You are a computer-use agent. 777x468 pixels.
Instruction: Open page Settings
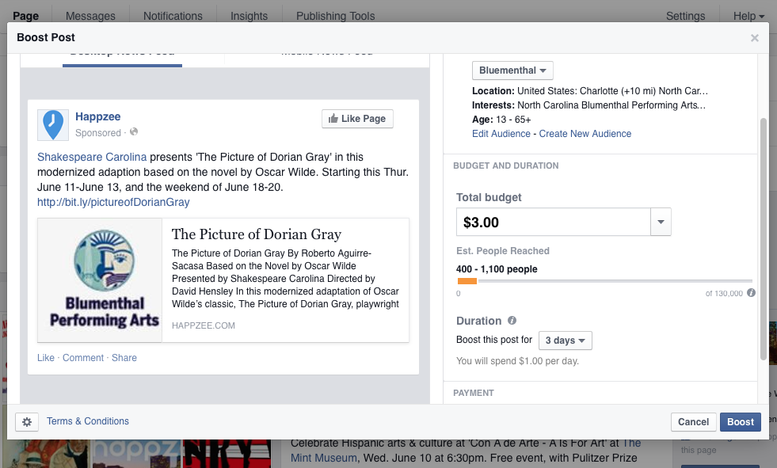click(685, 16)
